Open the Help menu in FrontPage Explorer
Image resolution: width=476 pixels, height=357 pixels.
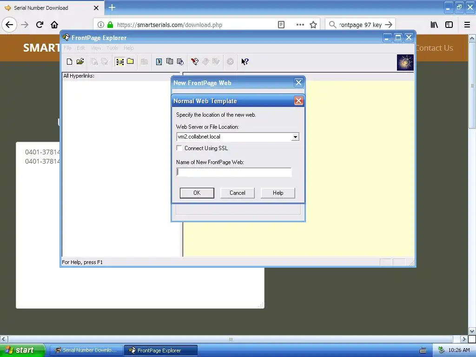[x=128, y=48]
